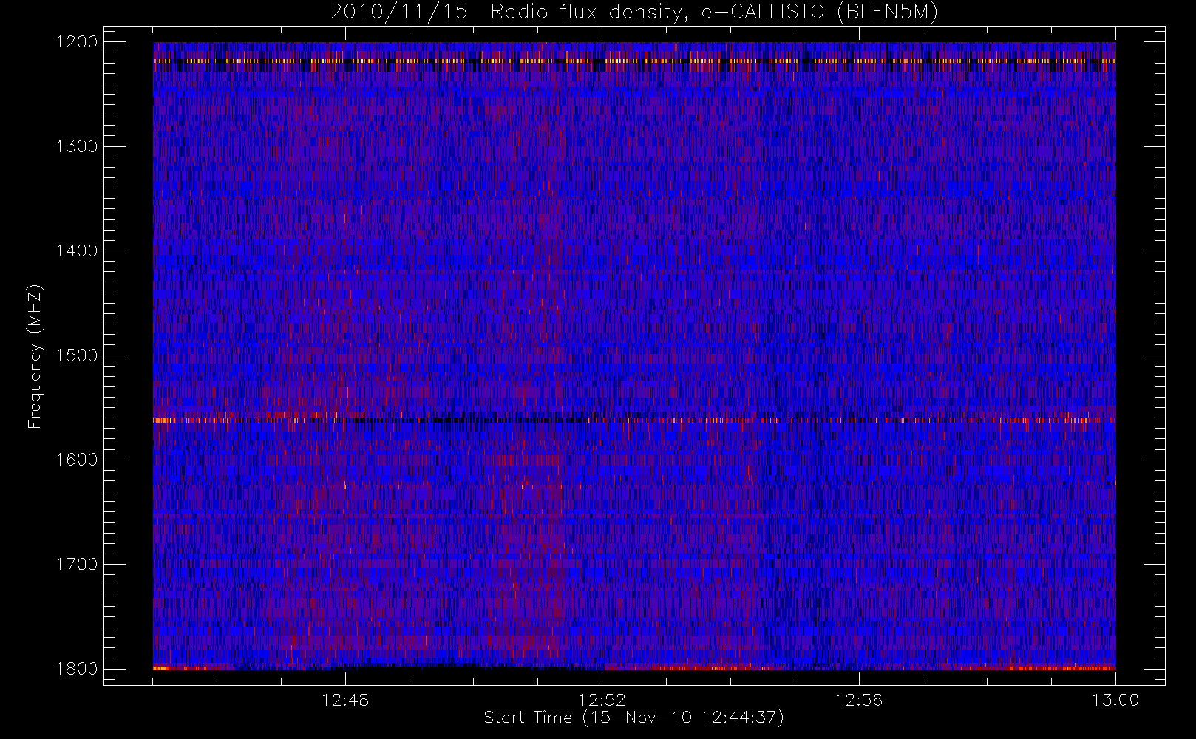Click the 12:48 time tick label
1196x739 pixels.
[345, 700]
